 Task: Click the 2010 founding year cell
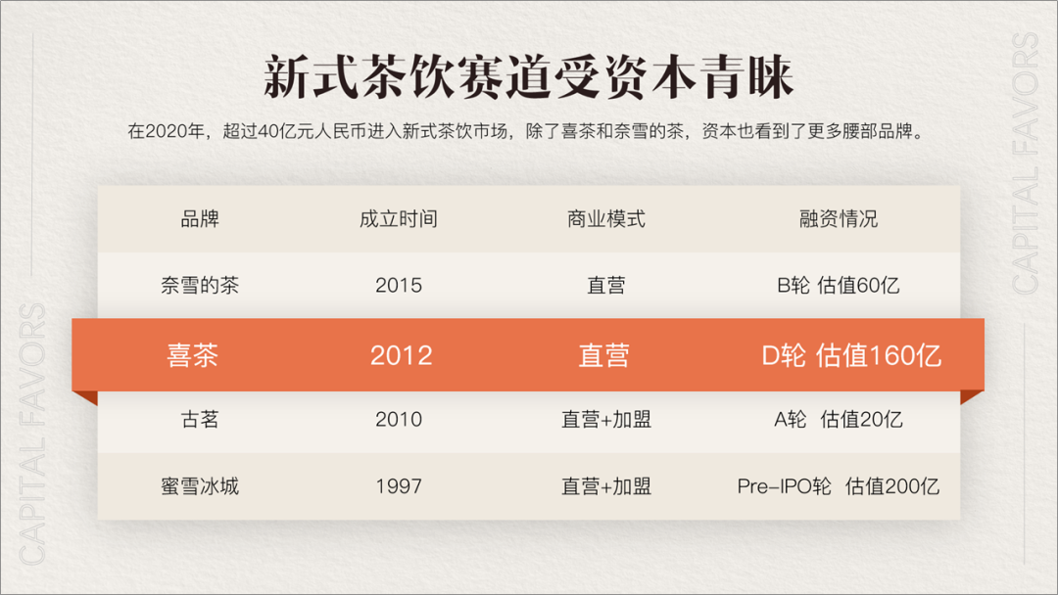pyautogui.click(x=399, y=419)
